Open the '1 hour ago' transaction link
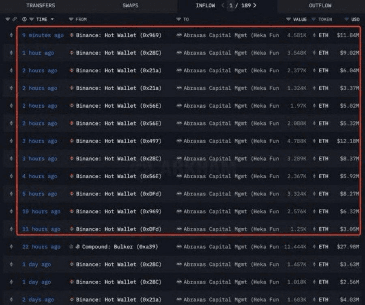 click(x=38, y=53)
